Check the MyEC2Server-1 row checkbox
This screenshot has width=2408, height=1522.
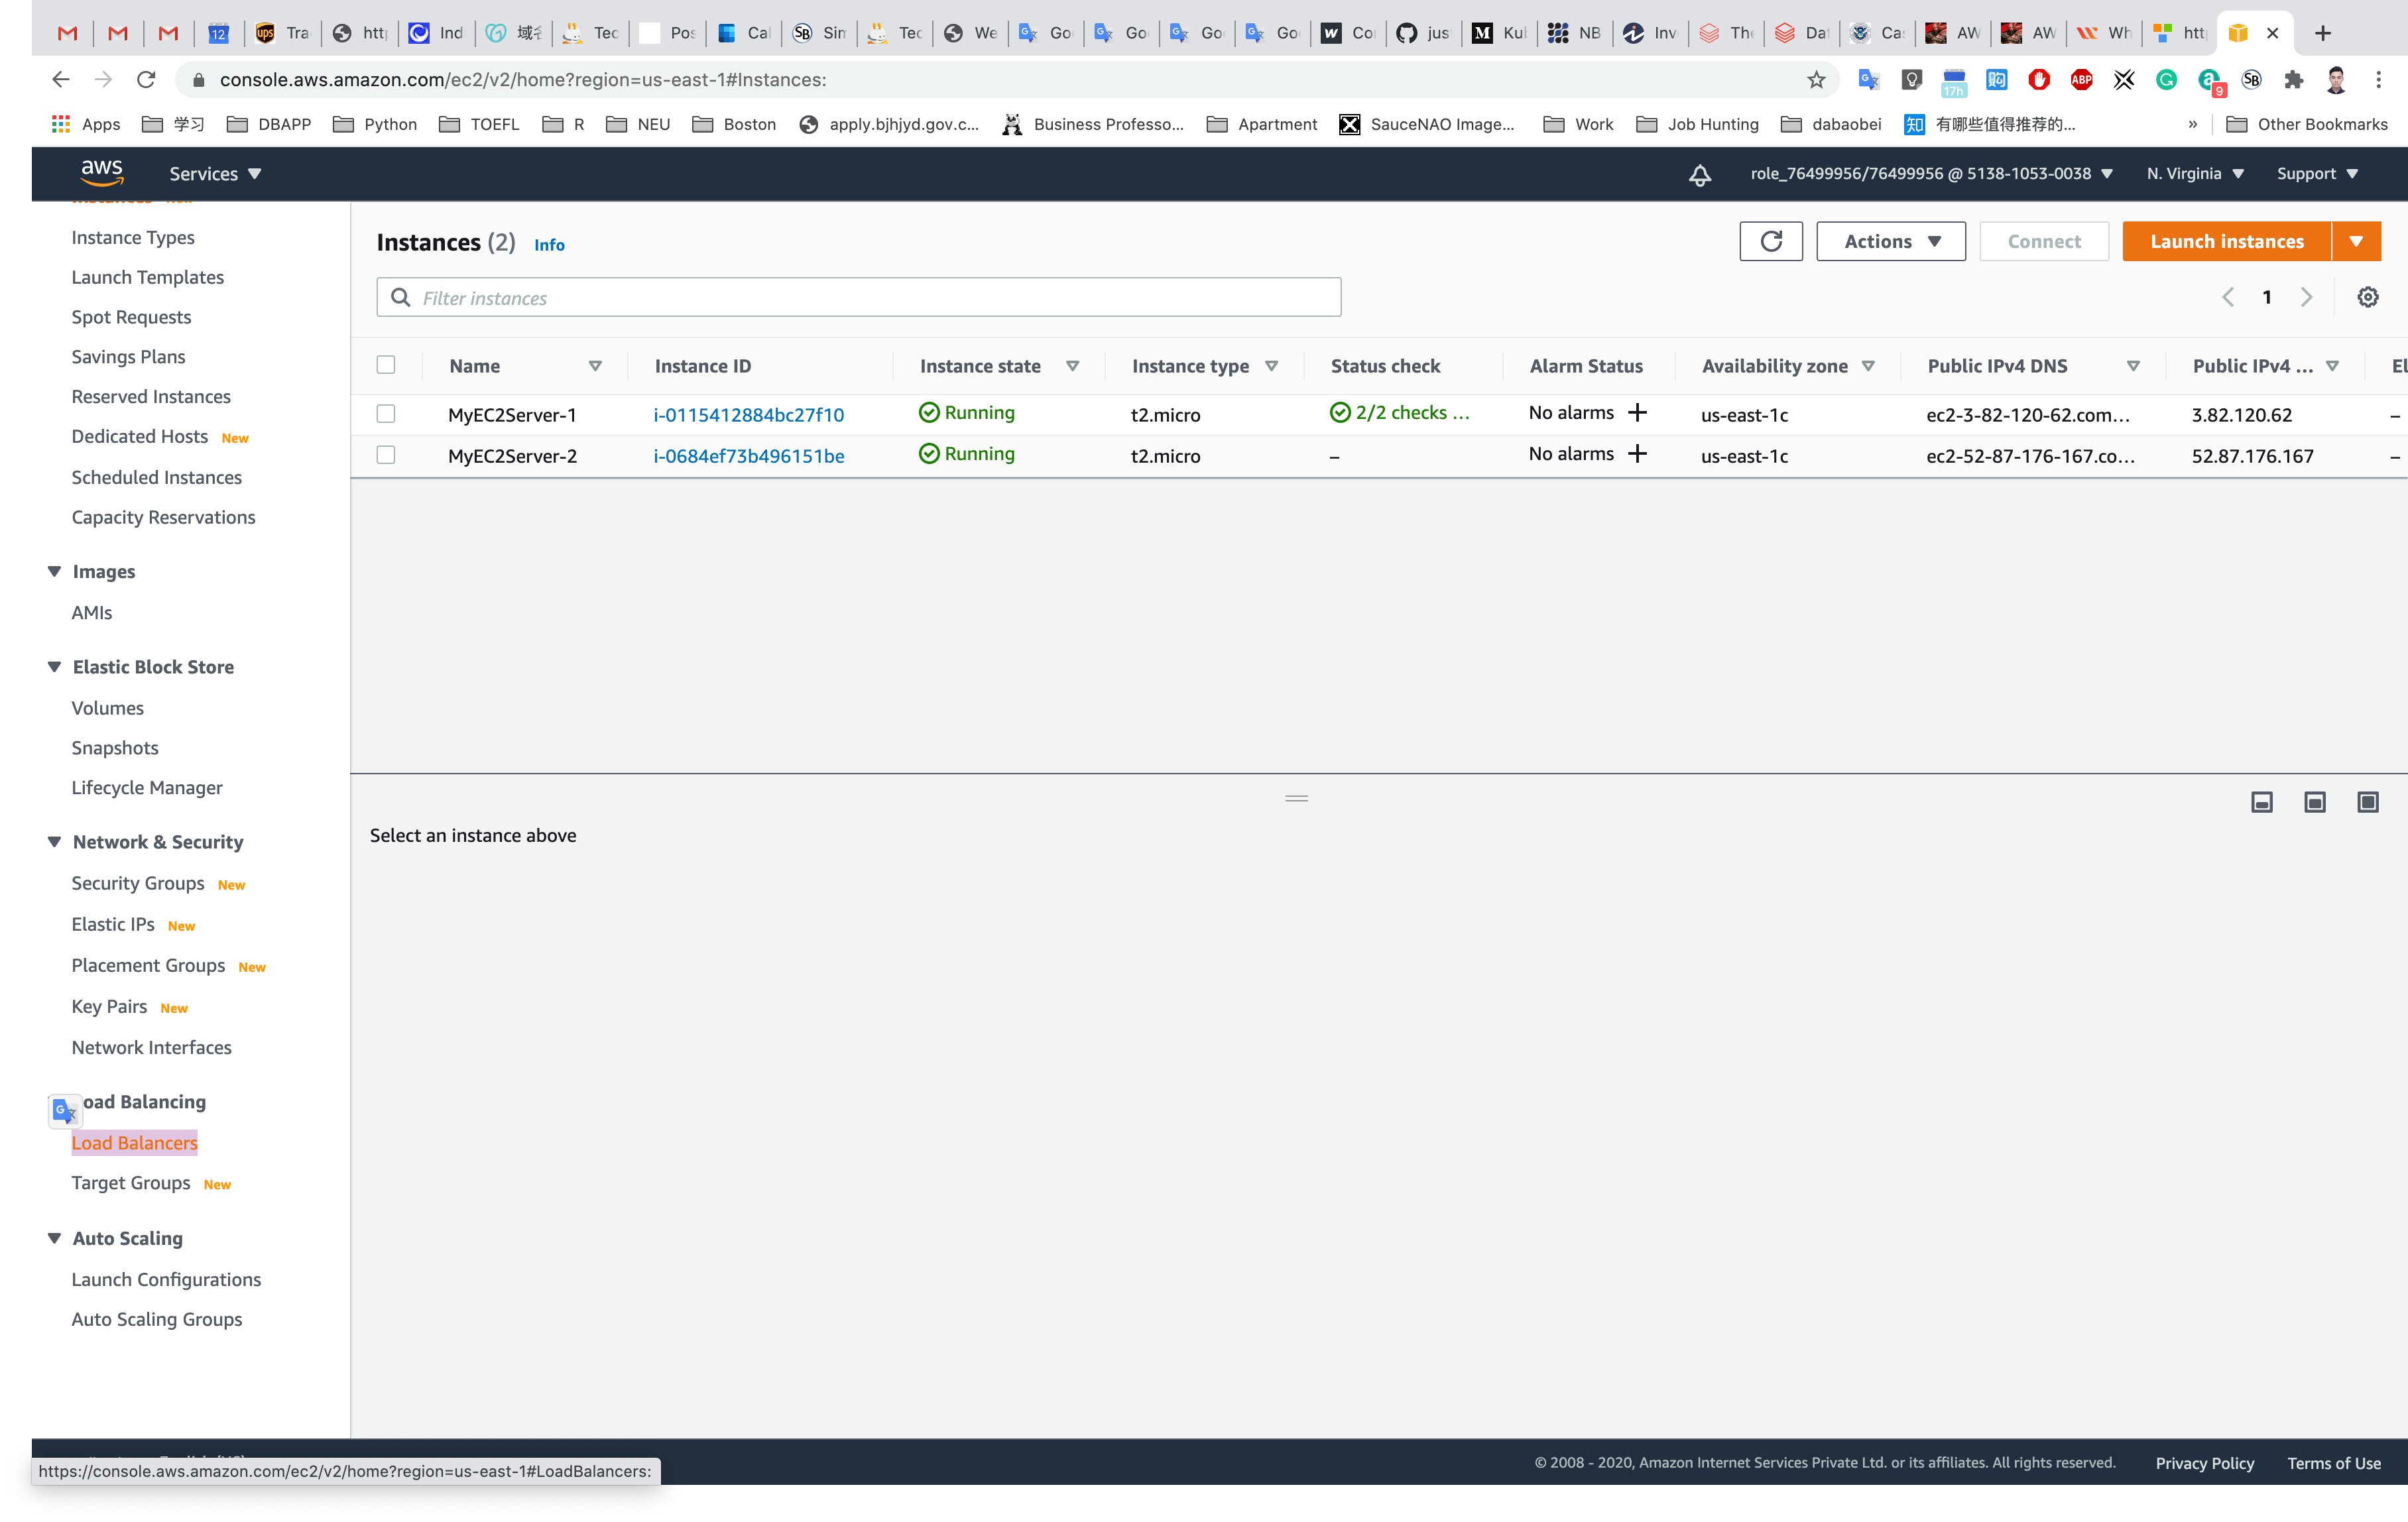(x=386, y=414)
